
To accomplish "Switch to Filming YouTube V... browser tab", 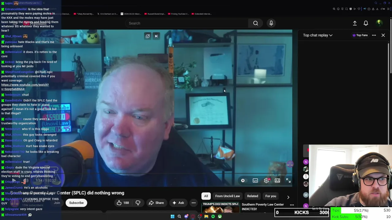I will coord(178,14).
